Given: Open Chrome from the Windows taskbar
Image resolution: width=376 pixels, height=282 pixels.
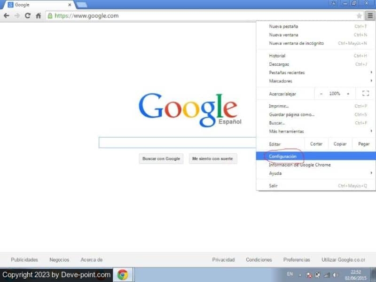Looking at the screenshot, I should (123, 274).
